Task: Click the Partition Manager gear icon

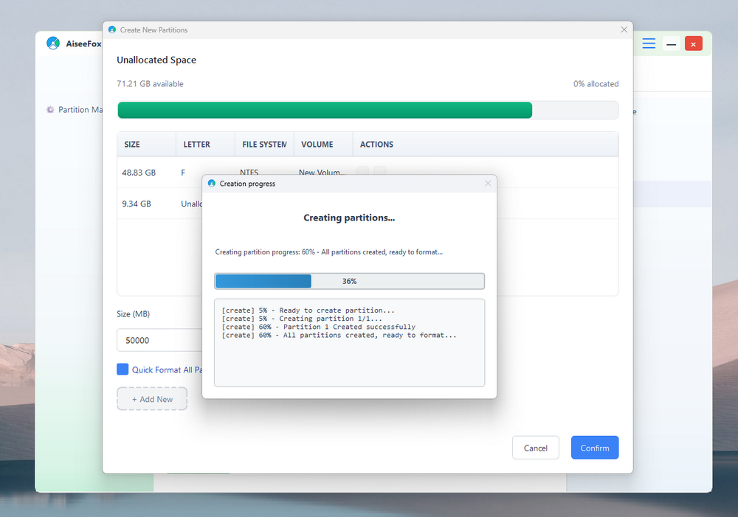Action: tap(50, 110)
